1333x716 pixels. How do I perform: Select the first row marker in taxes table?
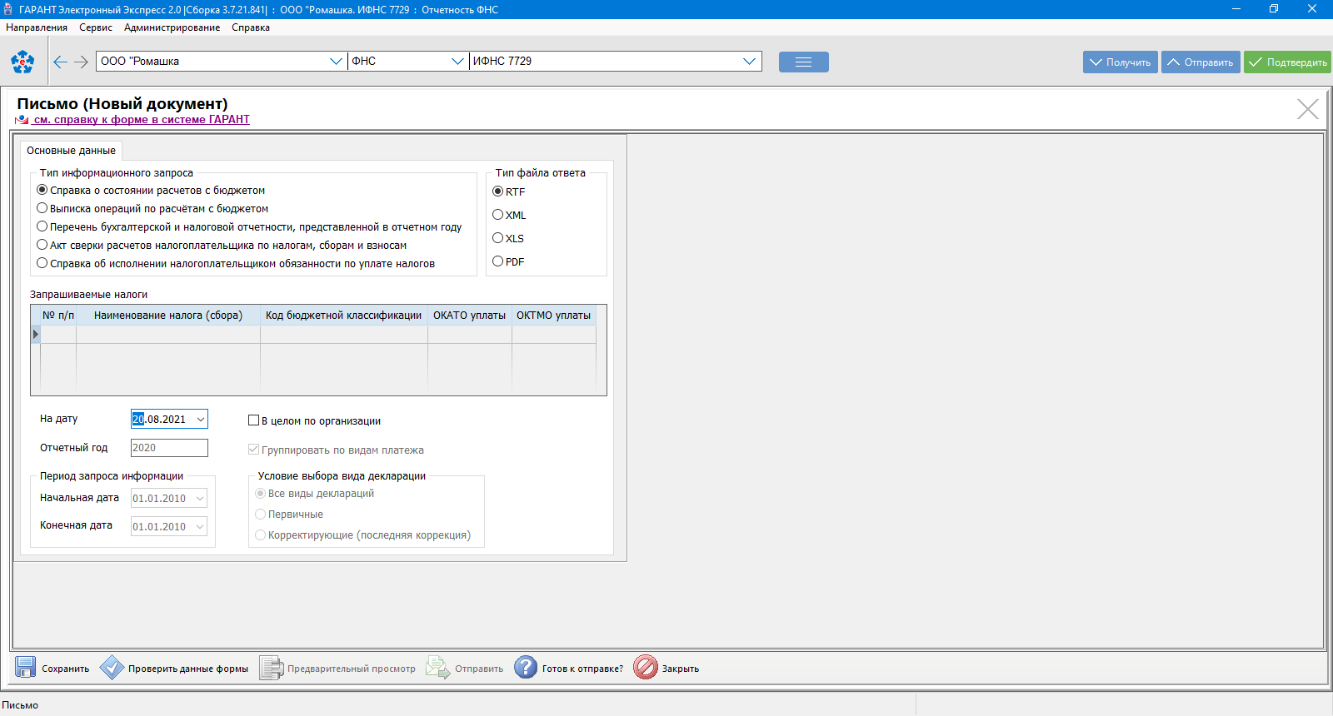click(x=36, y=334)
